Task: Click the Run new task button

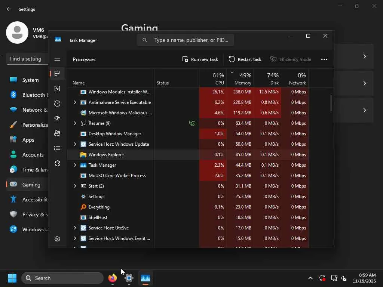Action: click(200, 59)
